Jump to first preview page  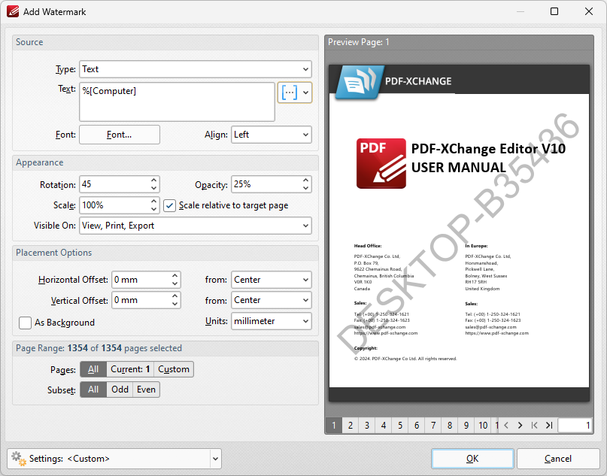(x=534, y=426)
